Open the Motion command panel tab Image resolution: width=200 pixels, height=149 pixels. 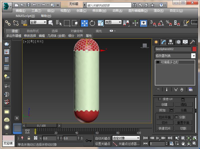(178, 42)
